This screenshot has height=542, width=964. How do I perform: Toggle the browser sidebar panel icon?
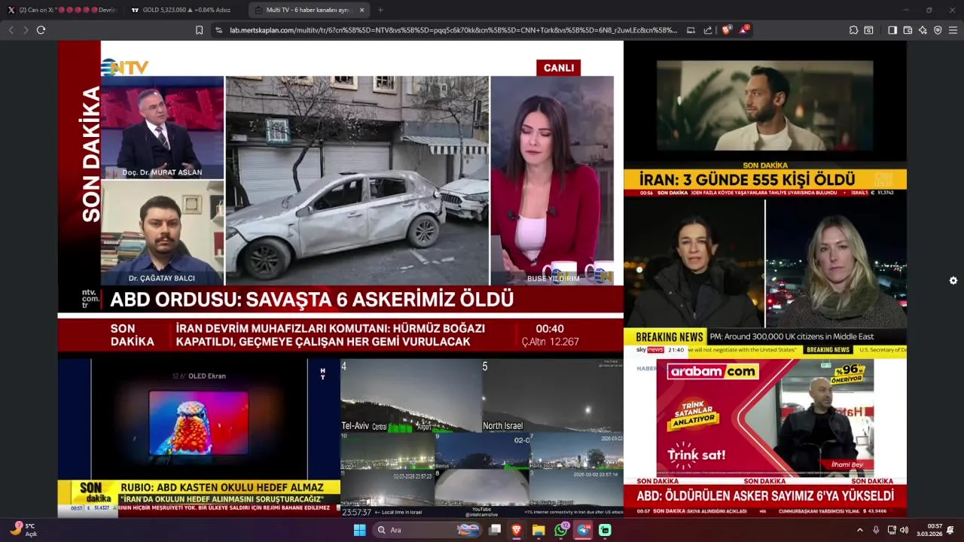click(892, 30)
